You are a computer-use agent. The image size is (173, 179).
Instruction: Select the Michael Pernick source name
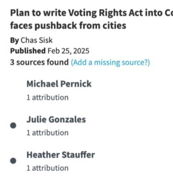click(59, 84)
